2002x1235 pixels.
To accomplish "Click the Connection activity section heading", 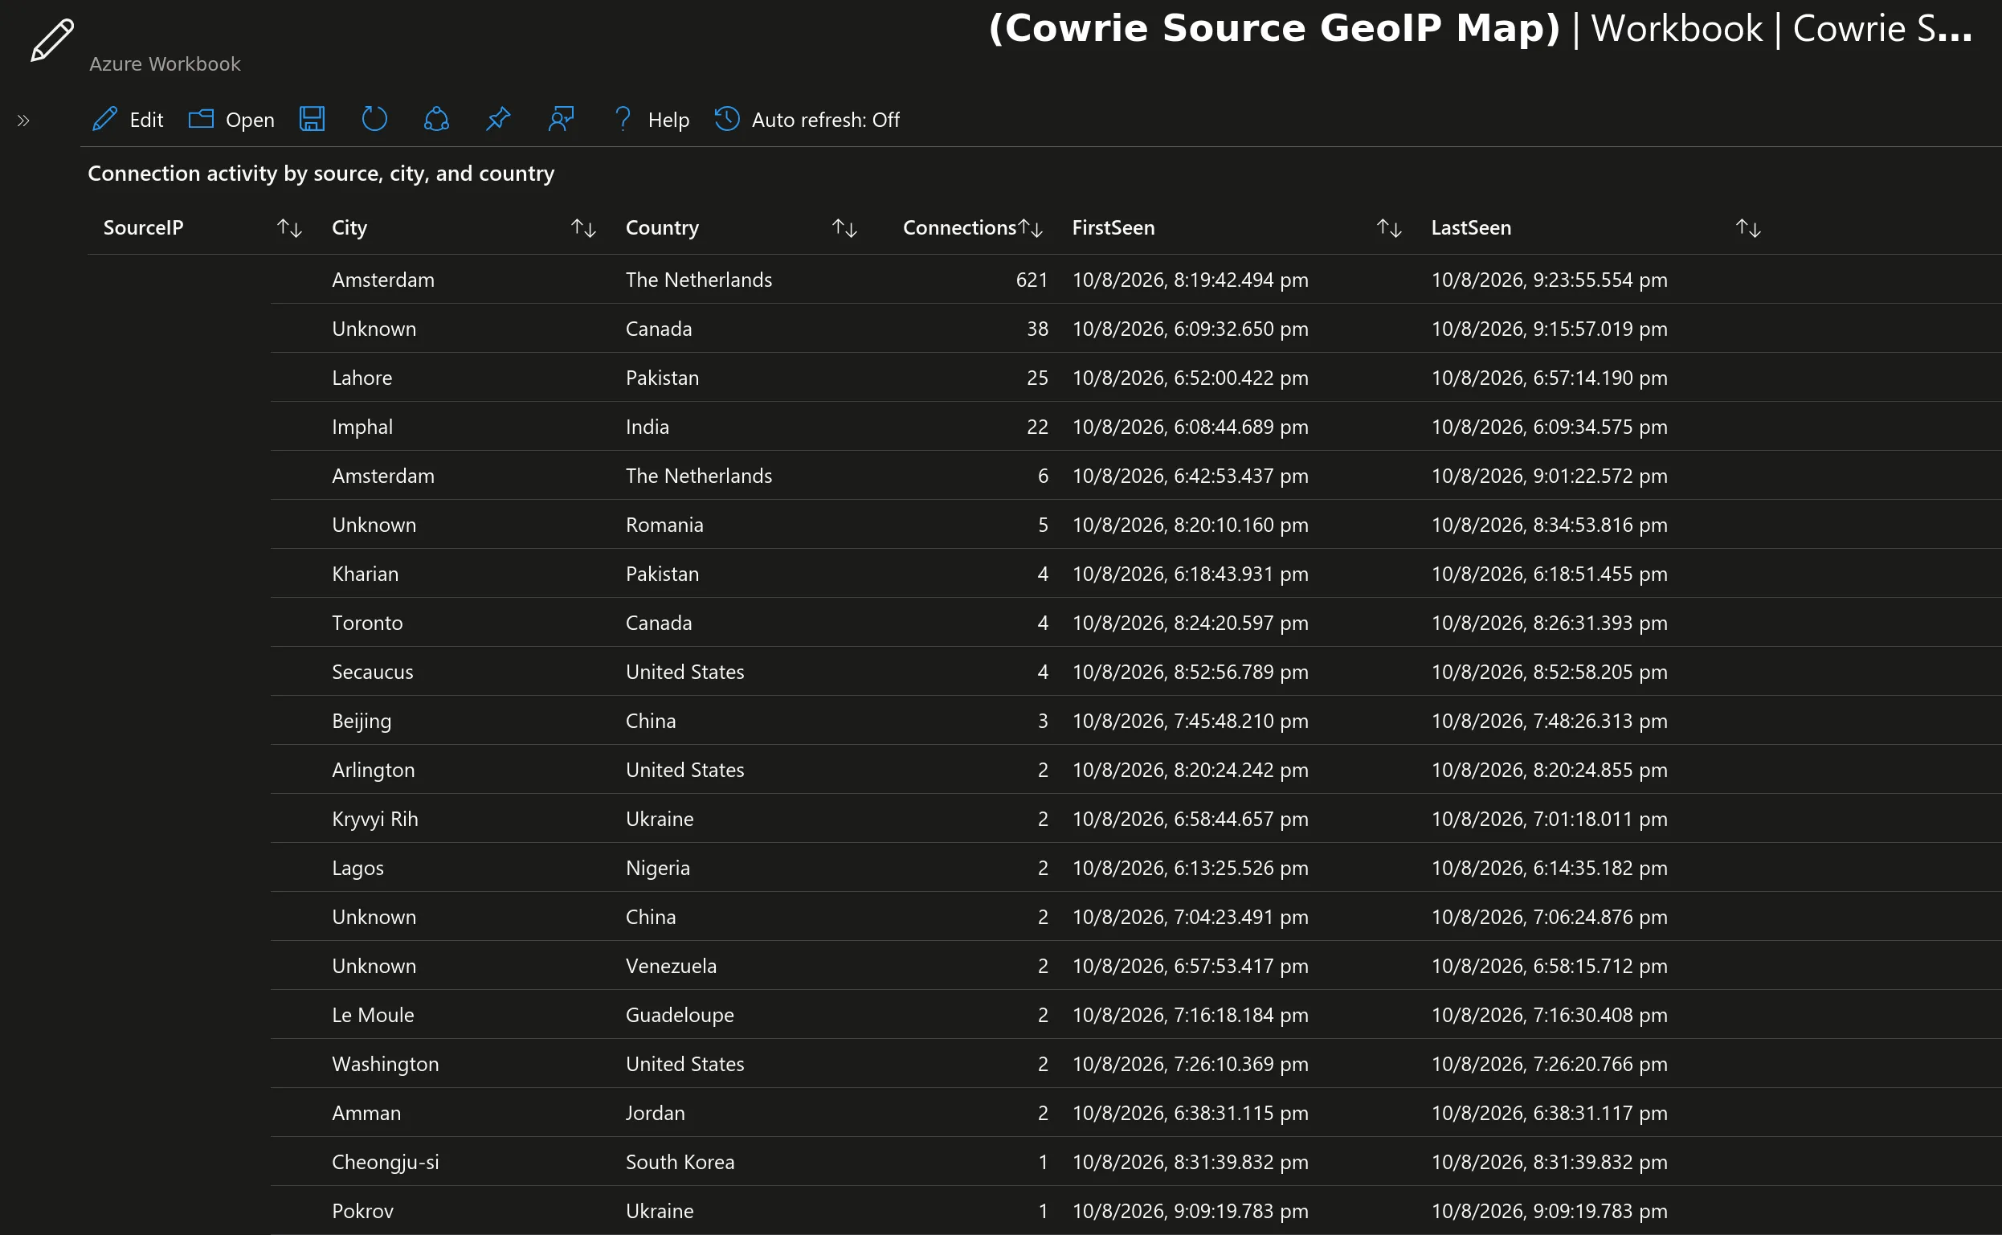I will pos(321,174).
